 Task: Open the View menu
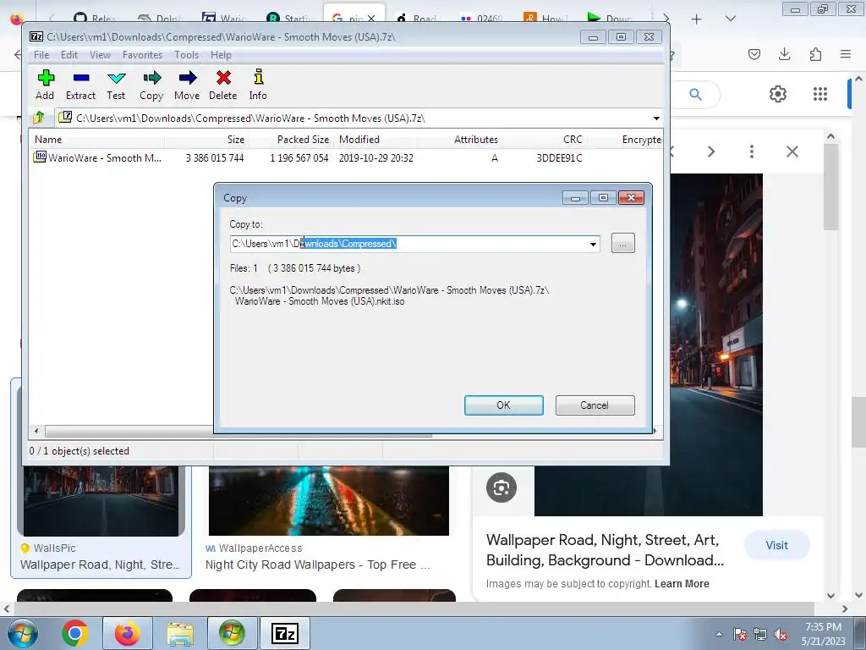tap(100, 55)
